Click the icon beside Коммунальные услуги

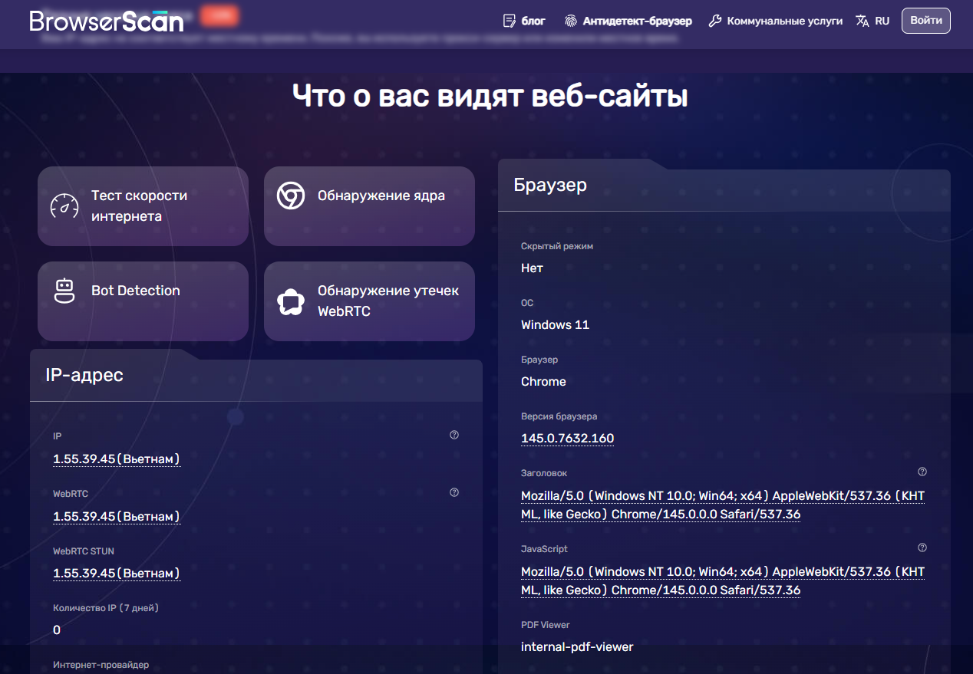714,21
